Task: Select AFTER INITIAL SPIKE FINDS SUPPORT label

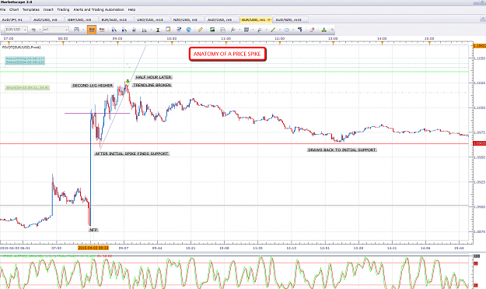Action: [131, 153]
